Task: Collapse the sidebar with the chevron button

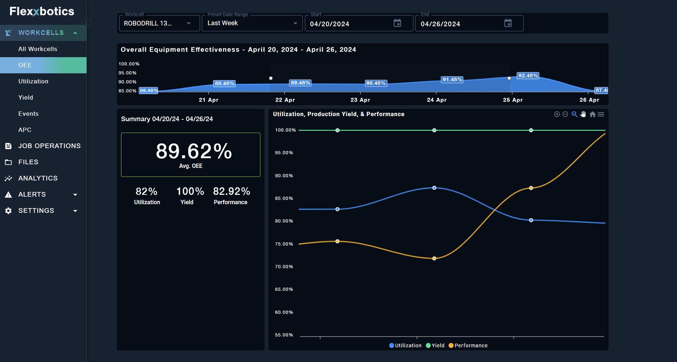Action: (86, 23)
